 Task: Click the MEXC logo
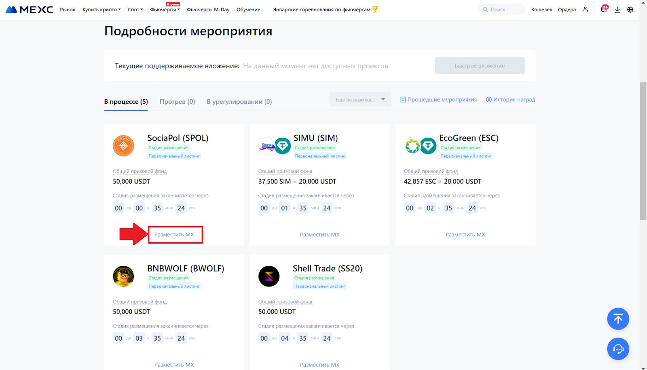[29, 9]
